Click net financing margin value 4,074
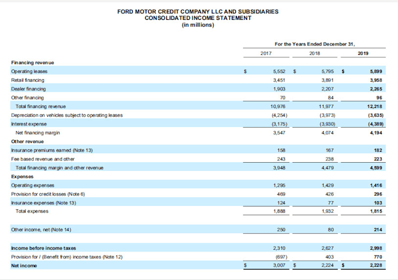The width and height of the screenshot is (398, 280). point(327,133)
